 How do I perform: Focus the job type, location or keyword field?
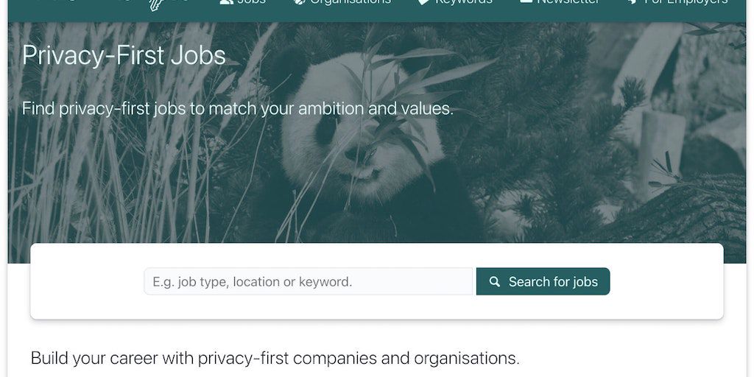coord(308,281)
